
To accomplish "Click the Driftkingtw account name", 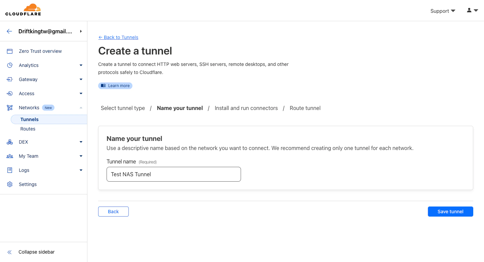I will coord(45,31).
